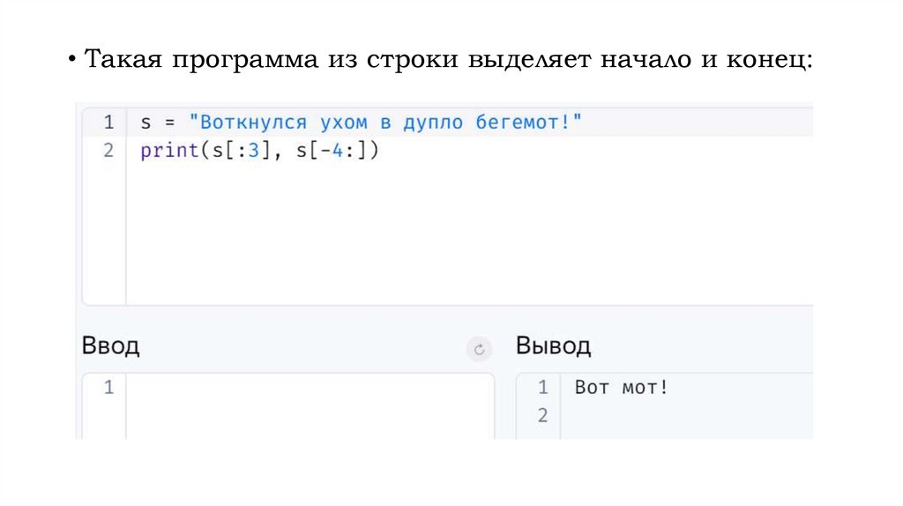Viewport: 903px width, 506px height.
Task: Click the word "начало" in the heading
Action: click(648, 62)
